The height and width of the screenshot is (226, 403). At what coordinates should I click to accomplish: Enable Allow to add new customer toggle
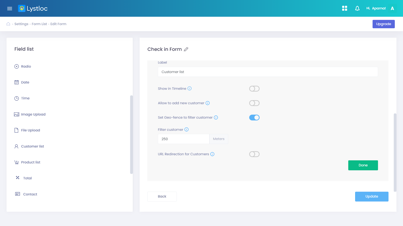[254, 103]
